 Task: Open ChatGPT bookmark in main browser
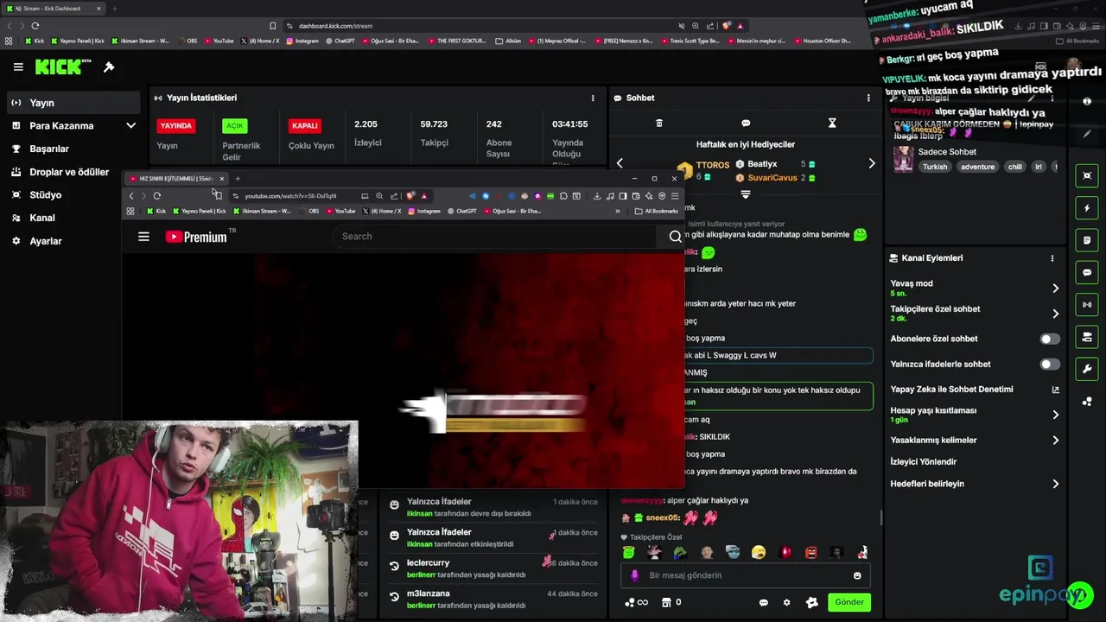point(340,41)
